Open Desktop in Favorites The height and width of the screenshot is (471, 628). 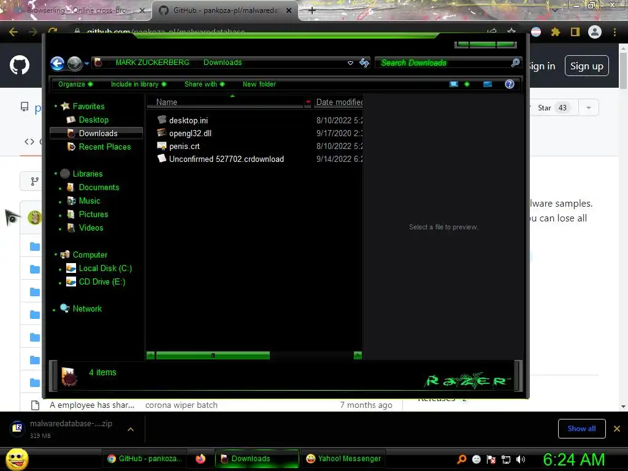pyautogui.click(x=93, y=120)
